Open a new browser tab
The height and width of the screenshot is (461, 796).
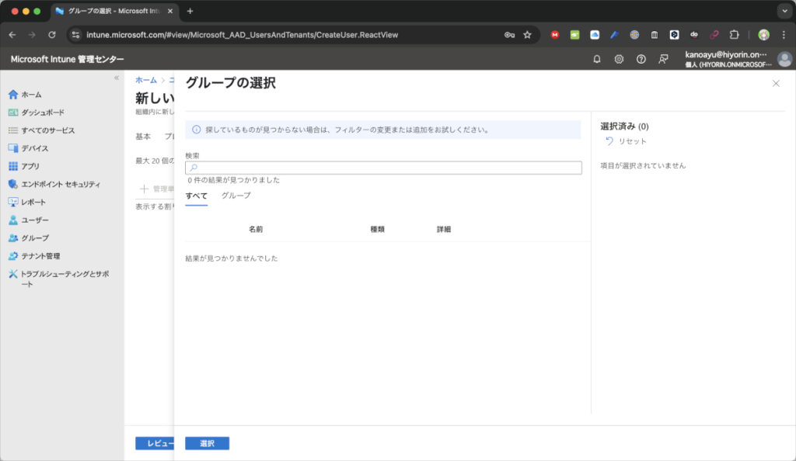pos(190,11)
